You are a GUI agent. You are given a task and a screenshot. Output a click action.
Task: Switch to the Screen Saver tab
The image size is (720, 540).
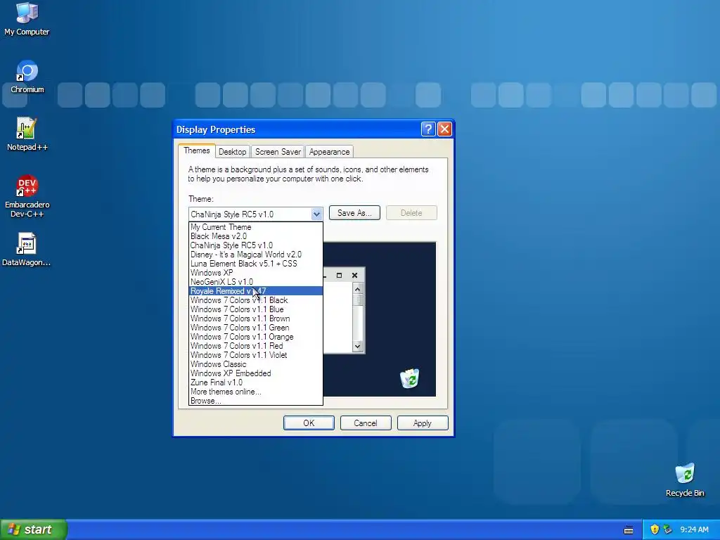(278, 152)
